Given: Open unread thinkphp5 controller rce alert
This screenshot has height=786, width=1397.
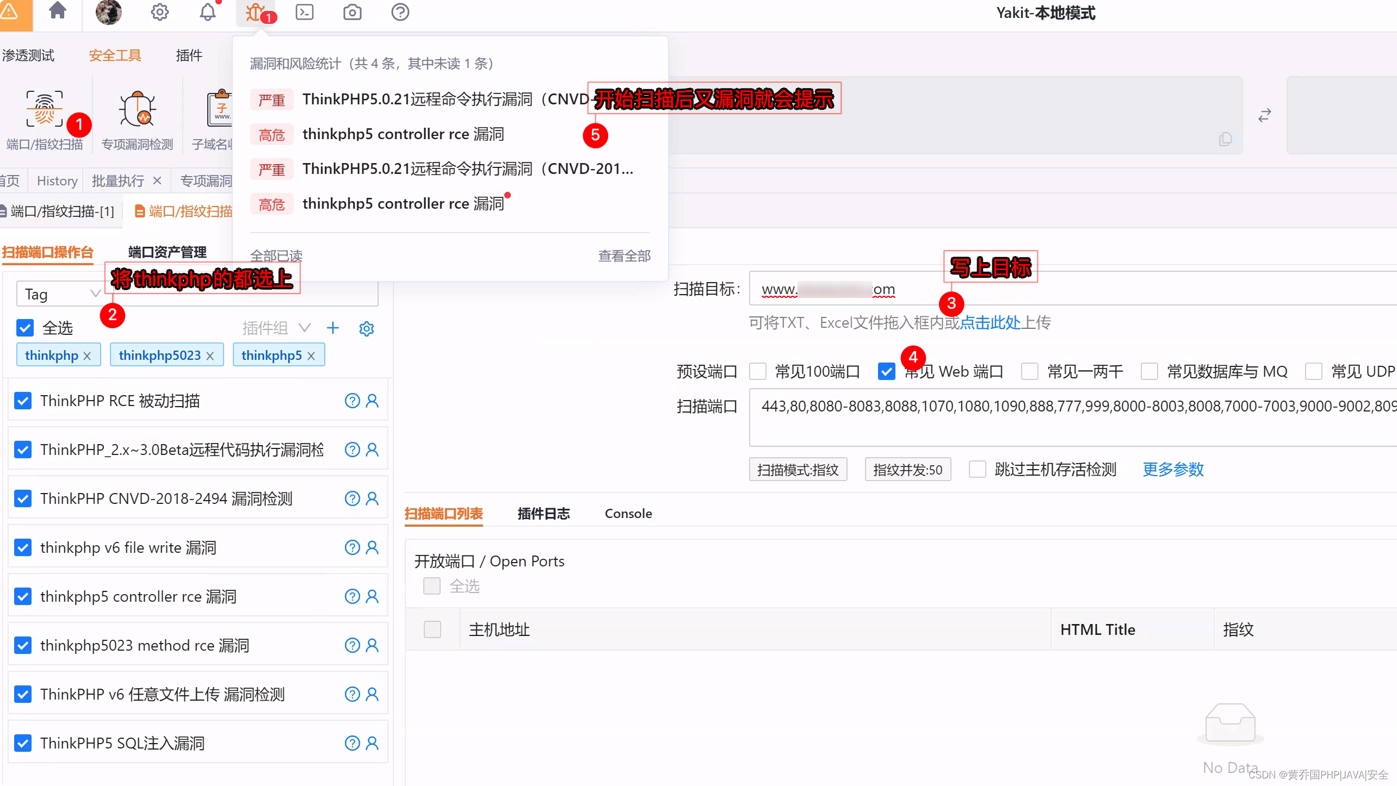Looking at the screenshot, I should 403,203.
